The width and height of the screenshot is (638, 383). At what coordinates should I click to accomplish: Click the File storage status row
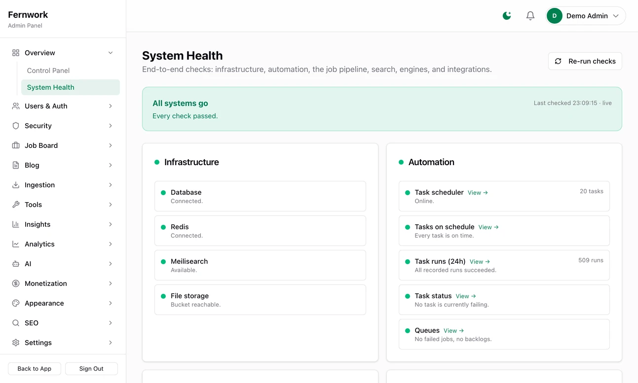click(260, 300)
